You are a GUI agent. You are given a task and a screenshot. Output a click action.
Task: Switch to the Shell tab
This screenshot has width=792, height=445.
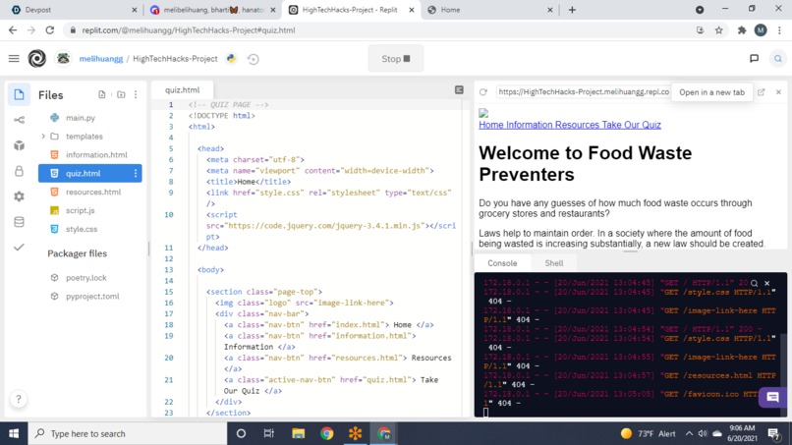[x=553, y=263]
